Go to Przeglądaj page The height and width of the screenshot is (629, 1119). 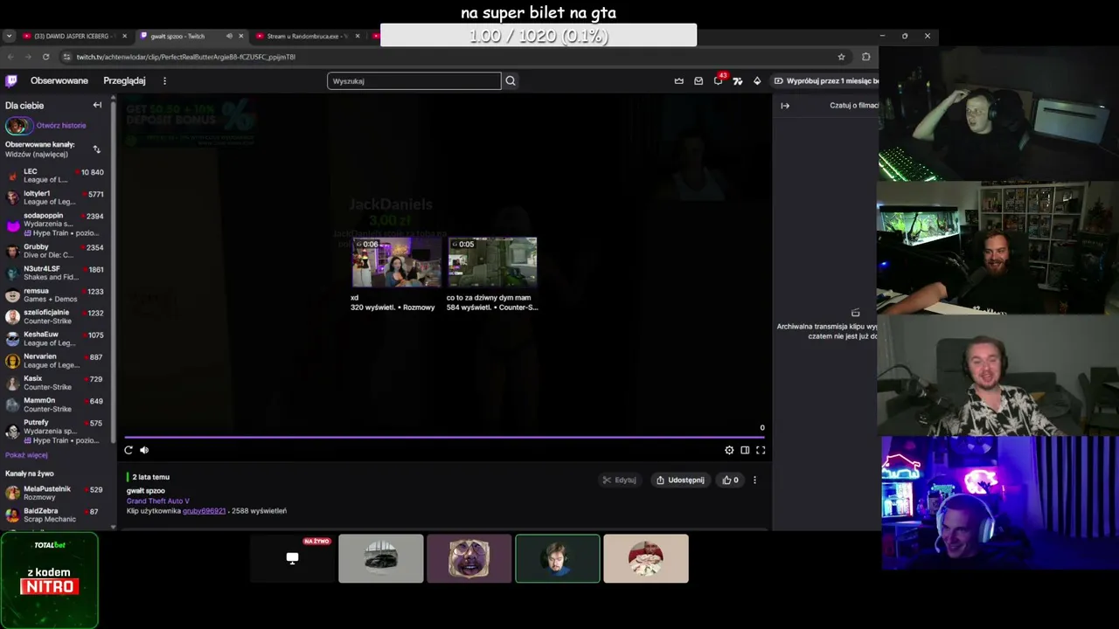(x=124, y=80)
